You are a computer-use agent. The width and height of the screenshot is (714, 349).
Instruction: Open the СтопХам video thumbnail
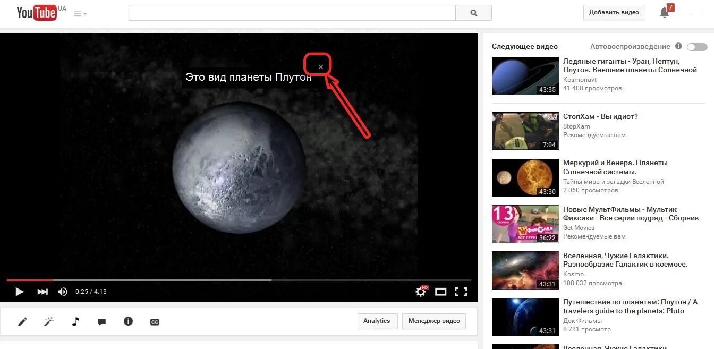pyautogui.click(x=525, y=131)
